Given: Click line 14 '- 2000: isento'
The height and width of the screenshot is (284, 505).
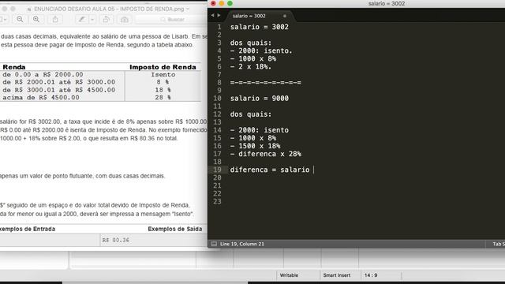Looking at the screenshot, I should click(x=260, y=130).
